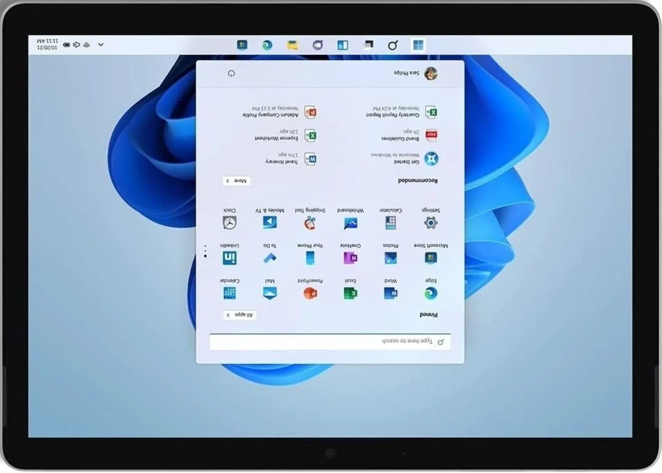Viewport: 662px width, 473px height.
Task: Click the power button in Start menu
Action: pyautogui.click(x=231, y=73)
